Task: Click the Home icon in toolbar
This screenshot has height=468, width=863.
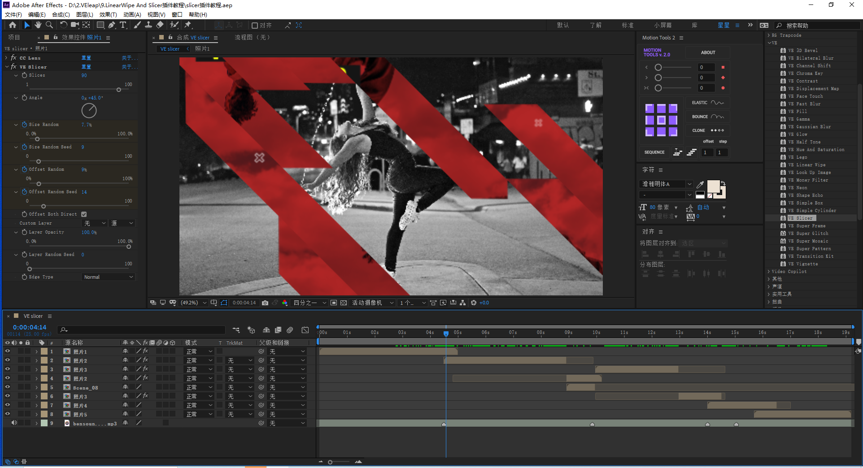Action: (13, 25)
